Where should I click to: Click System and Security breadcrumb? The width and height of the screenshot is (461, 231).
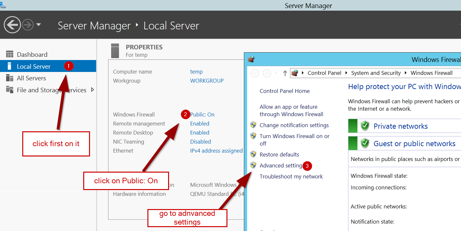point(376,73)
